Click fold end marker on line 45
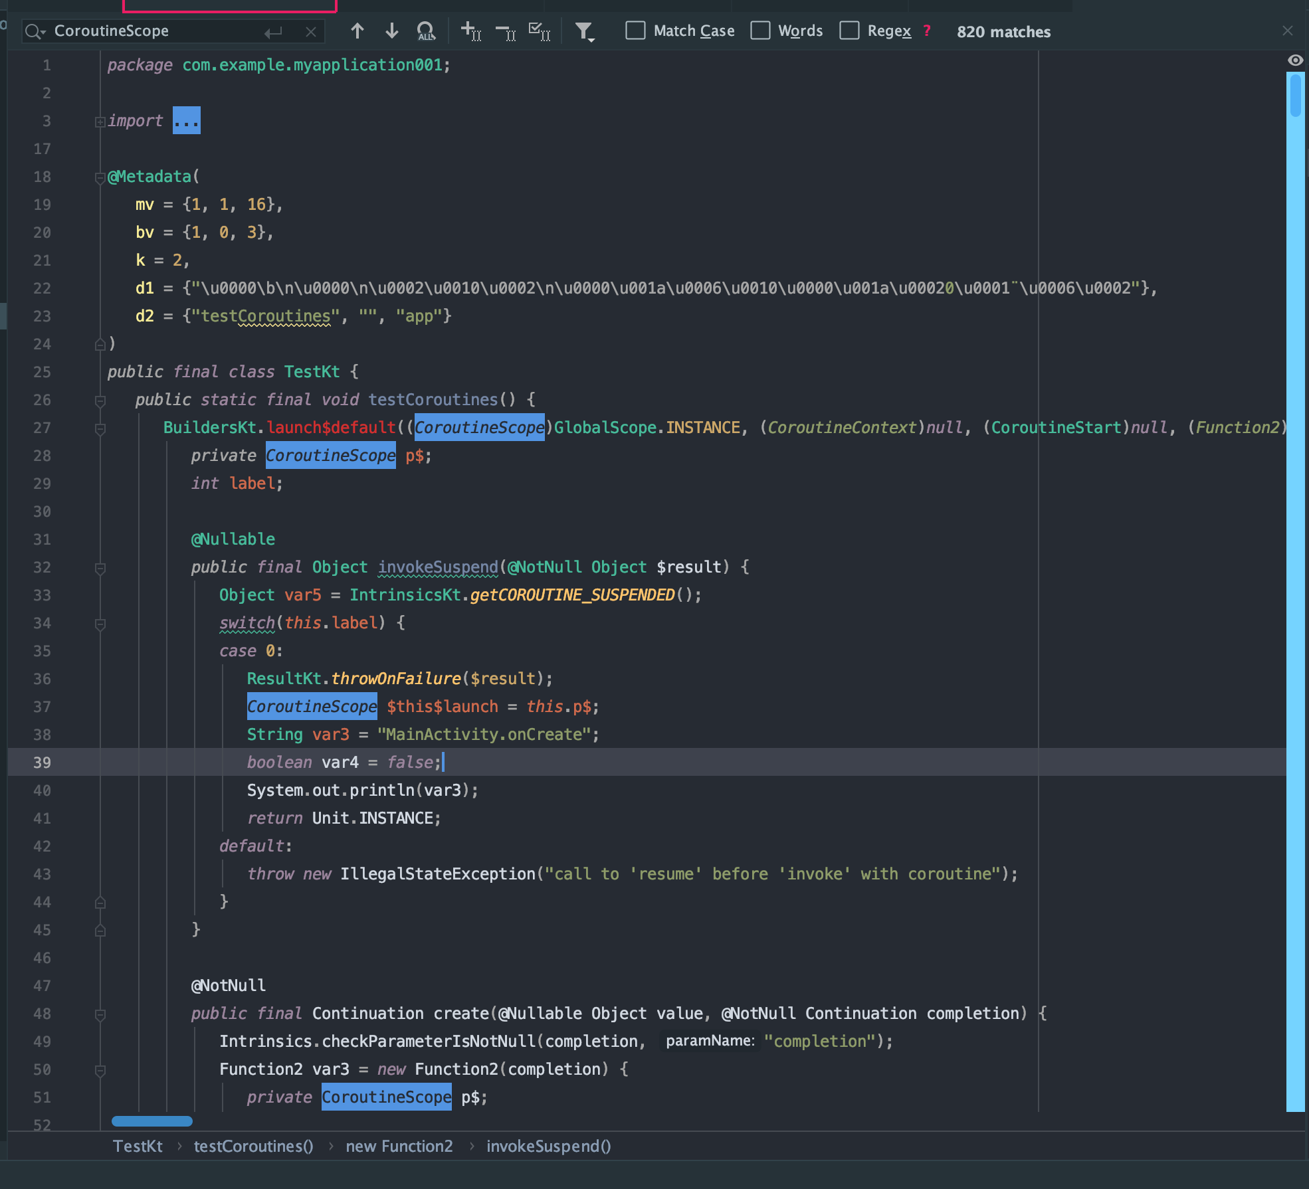1309x1189 pixels. point(100,930)
